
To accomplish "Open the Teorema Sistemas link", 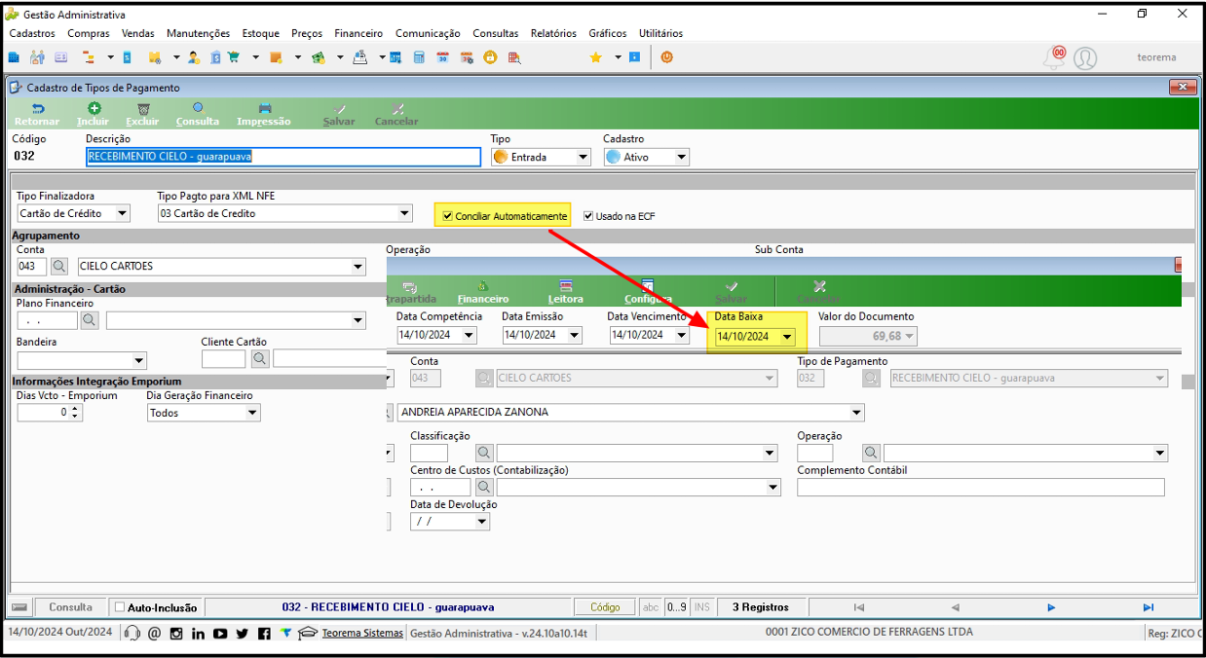I will (x=362, y=633).
